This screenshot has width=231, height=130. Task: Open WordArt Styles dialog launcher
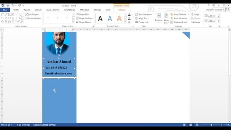point(132,26)
